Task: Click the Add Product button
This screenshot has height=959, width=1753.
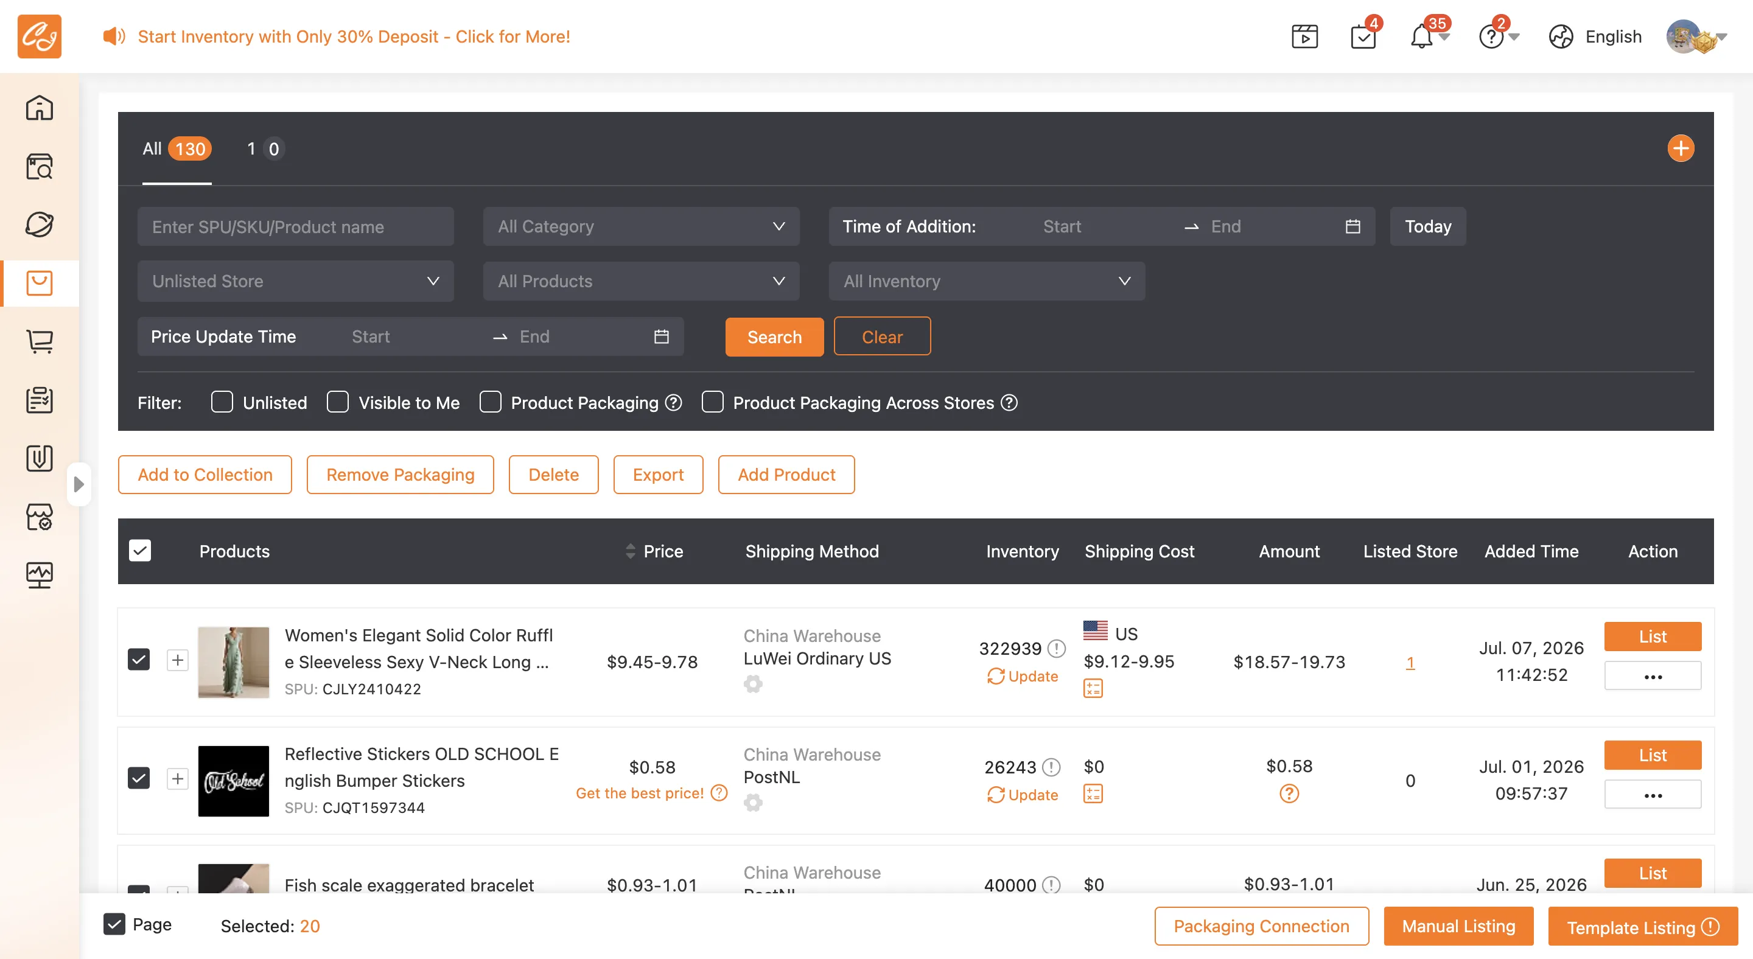Action: (786, 474)
